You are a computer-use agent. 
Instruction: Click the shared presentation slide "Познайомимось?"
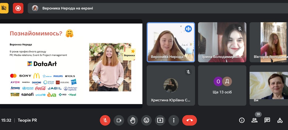click(71, 64)
